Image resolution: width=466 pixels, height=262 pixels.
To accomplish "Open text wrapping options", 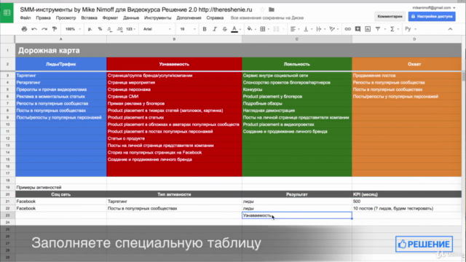I will [319, 29].
